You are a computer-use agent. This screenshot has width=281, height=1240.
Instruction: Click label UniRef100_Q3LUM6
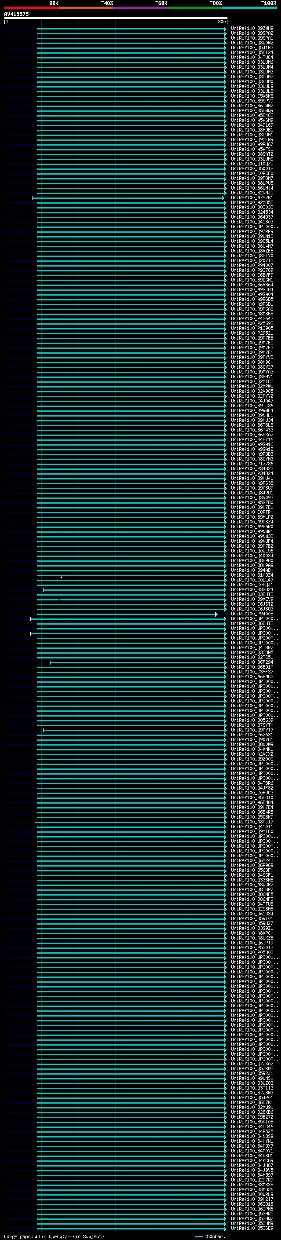pyautogui.click(x=252, y=62)
